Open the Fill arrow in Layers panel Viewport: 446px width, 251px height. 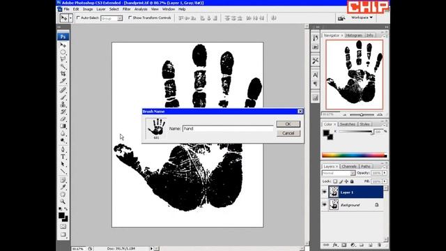coord(385,181)
